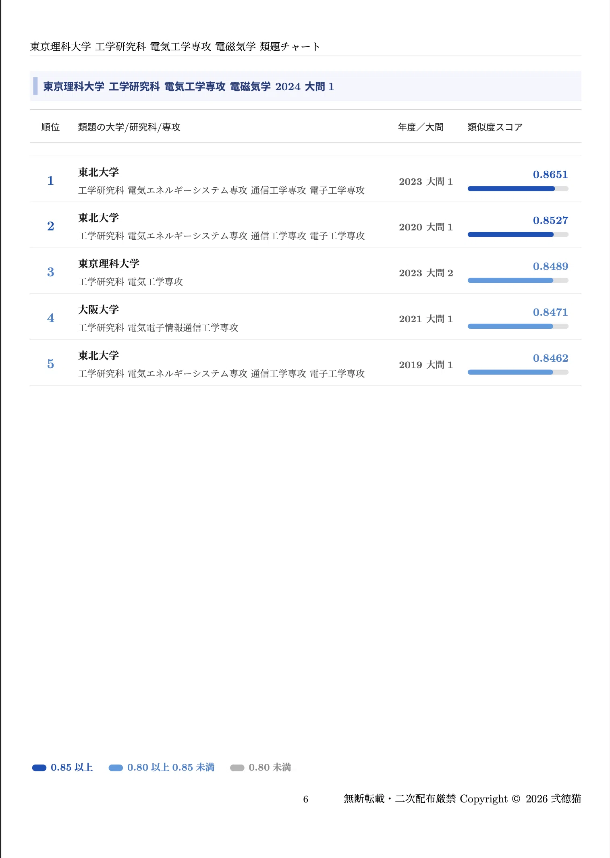Click the gray legend swatch for '0.80 未満'
The image size is (610, 858).
pyautogui.click(x=237, y=768)
